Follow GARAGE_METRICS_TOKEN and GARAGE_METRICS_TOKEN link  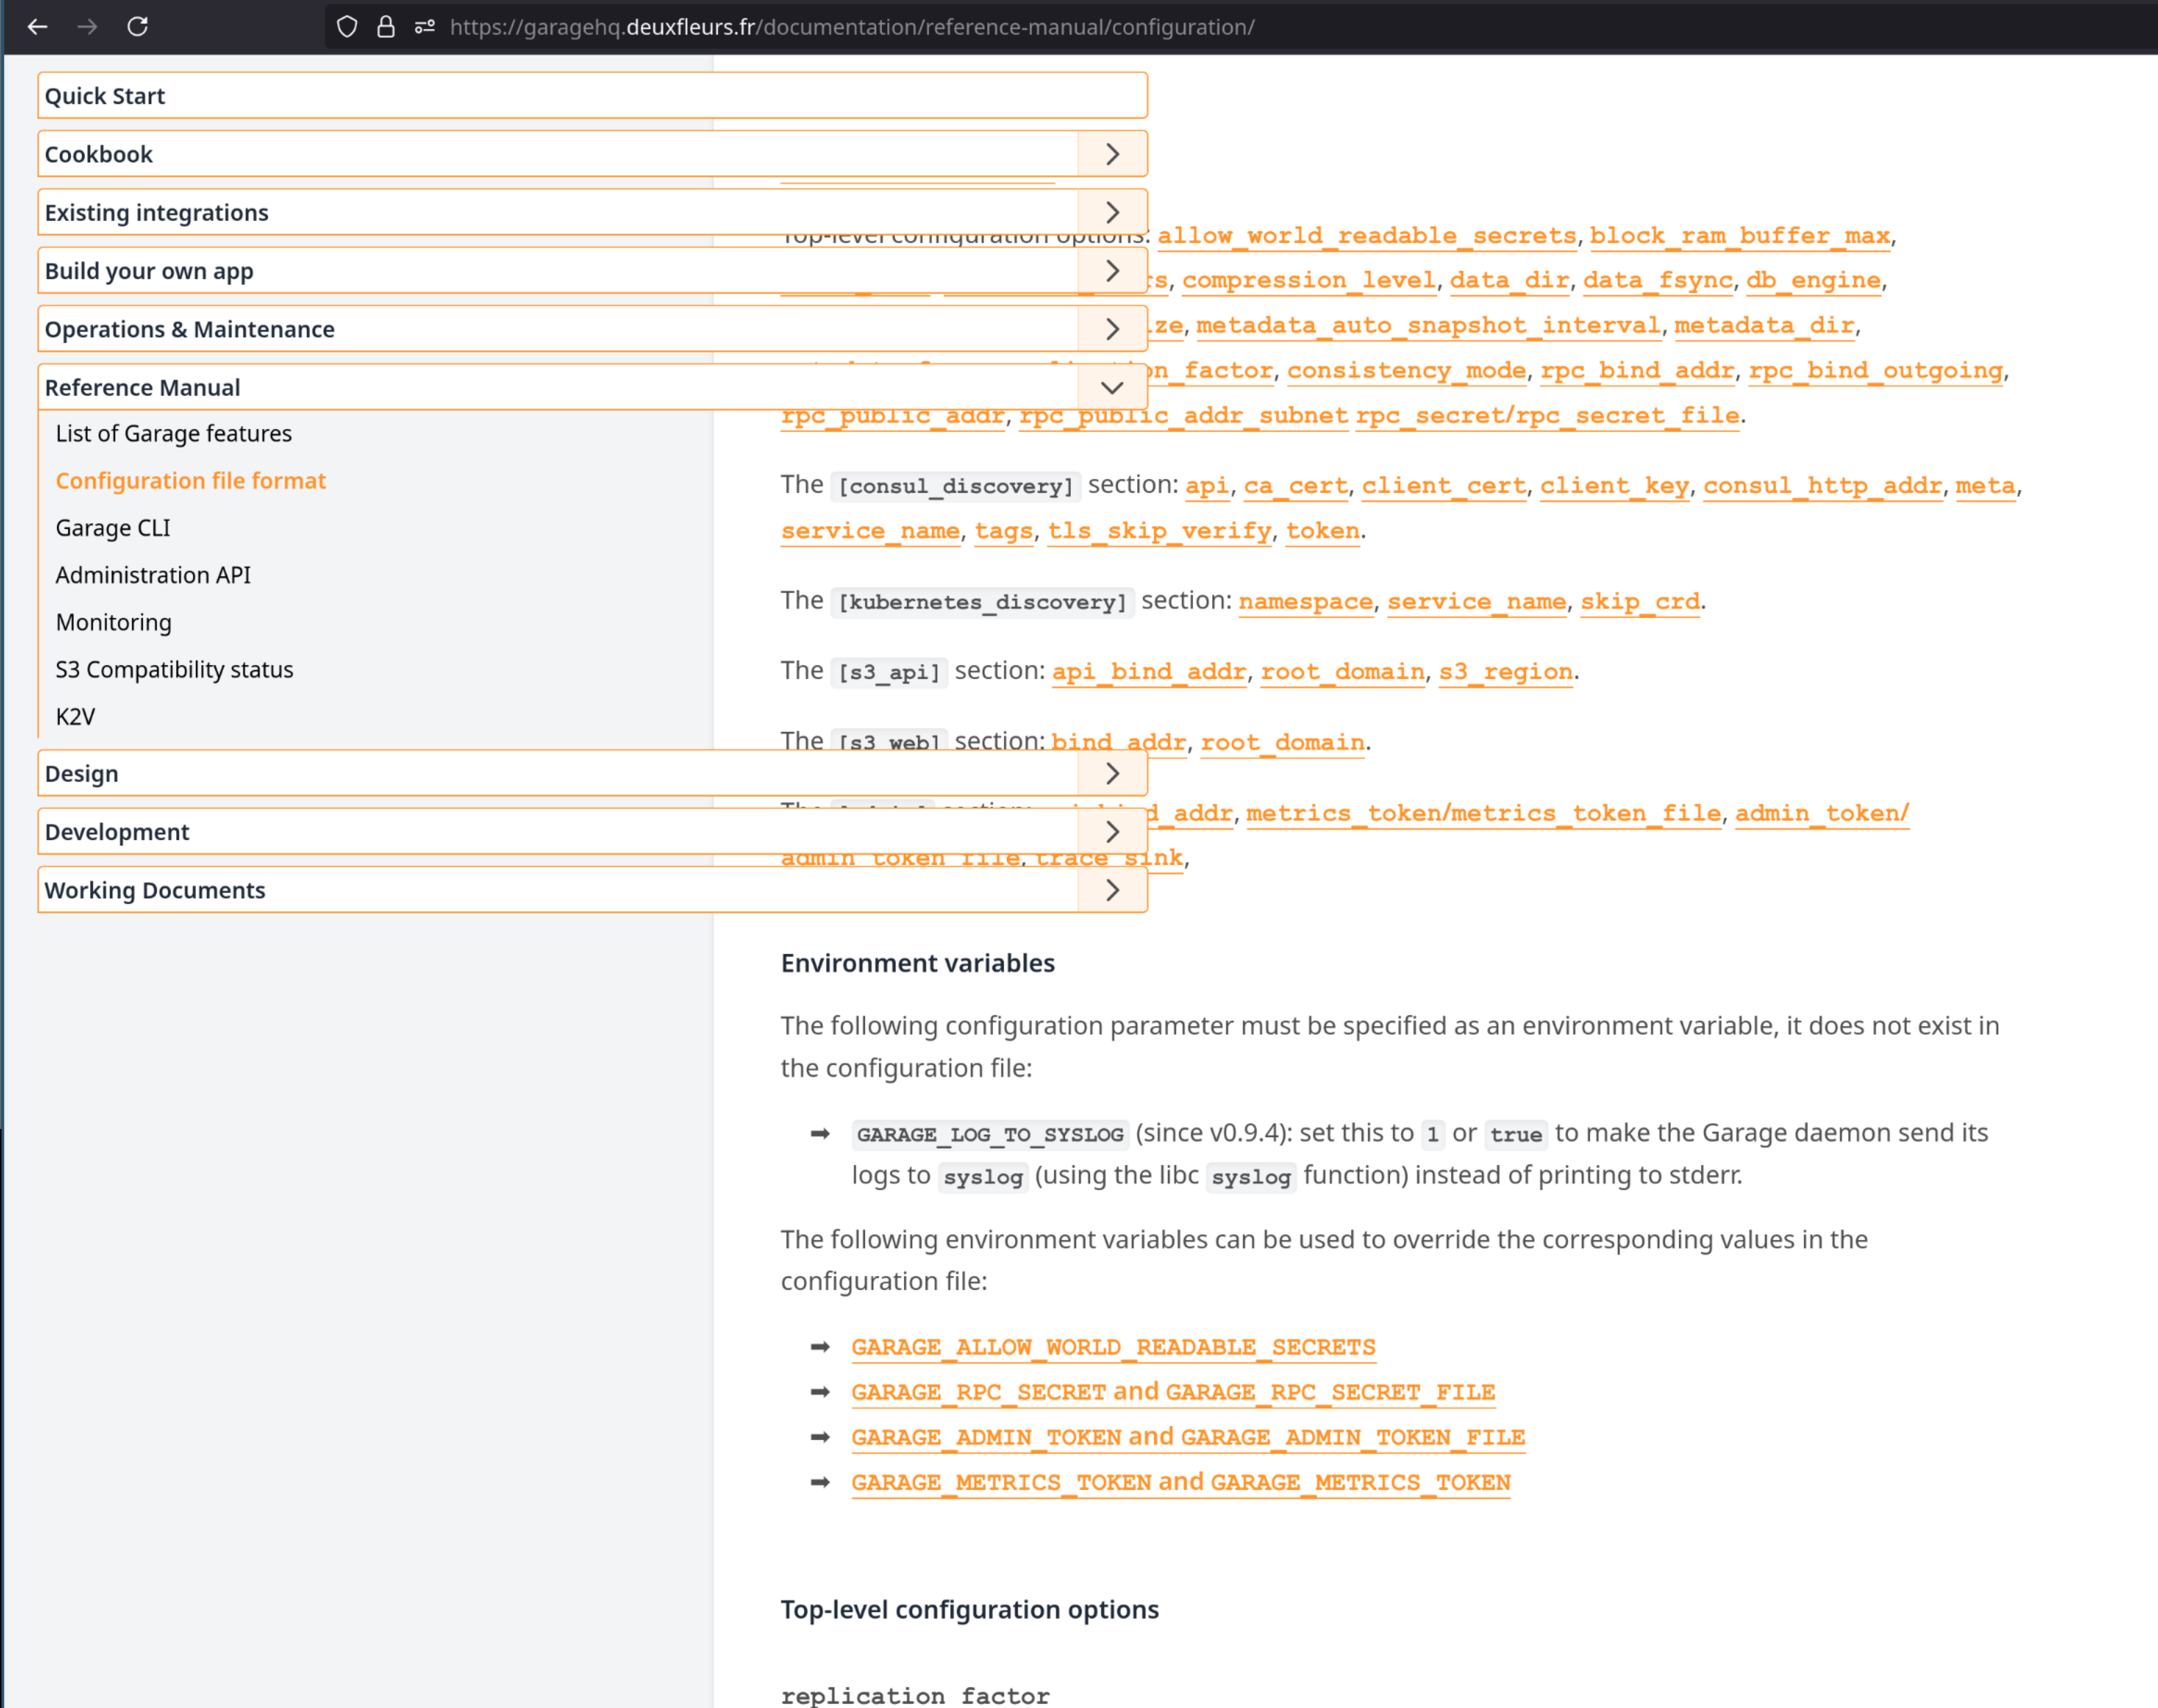1181,1483
